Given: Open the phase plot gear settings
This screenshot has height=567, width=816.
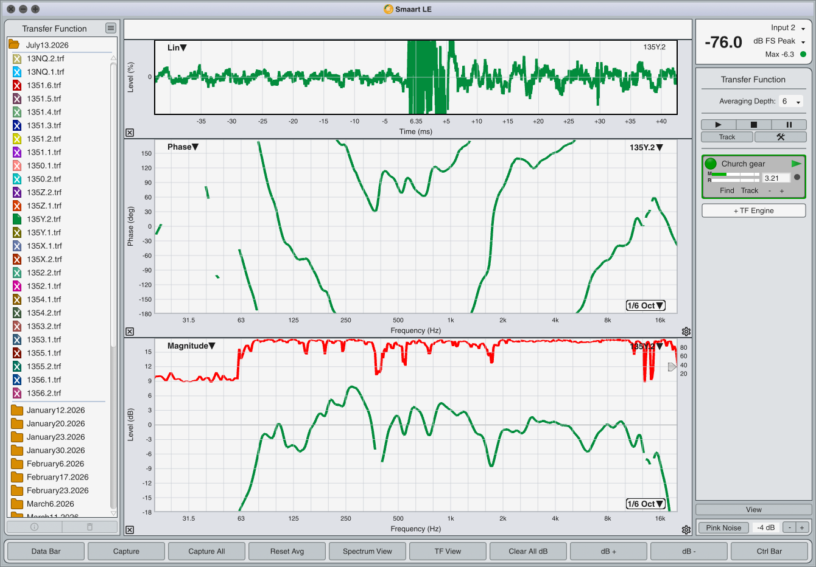Looking at the screenshot, I should (686, 332).
